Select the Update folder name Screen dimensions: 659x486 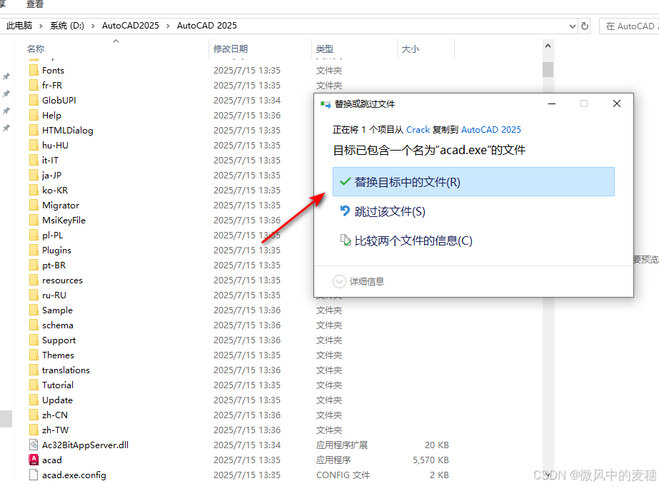tap(57, 400)
